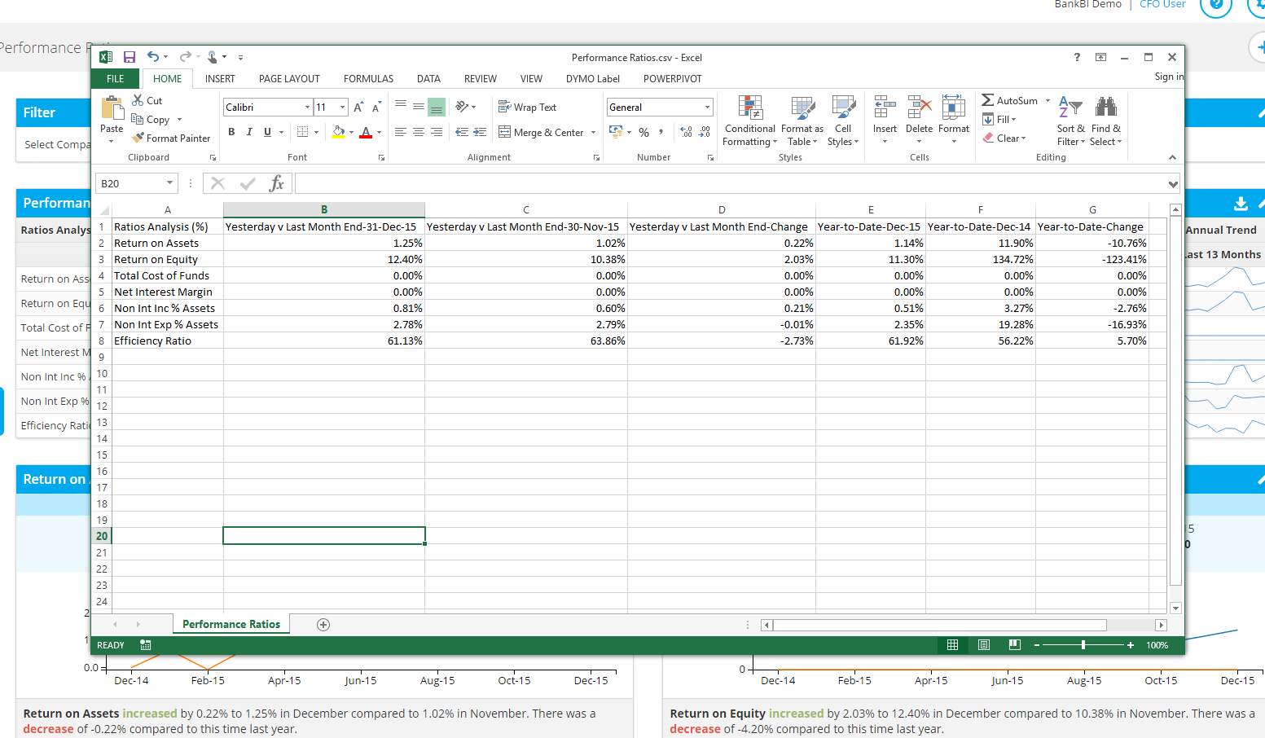Click the Format Painter brush icon
The height and width of the screenshot is (738, 1265).
(x=138, y=138)
